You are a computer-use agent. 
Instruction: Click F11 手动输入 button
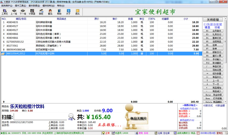click(213, 59)
